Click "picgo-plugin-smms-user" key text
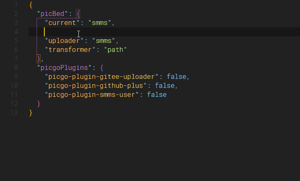This screenshot has height=181, width=300. pyautogui.click(x=92, y=94)
